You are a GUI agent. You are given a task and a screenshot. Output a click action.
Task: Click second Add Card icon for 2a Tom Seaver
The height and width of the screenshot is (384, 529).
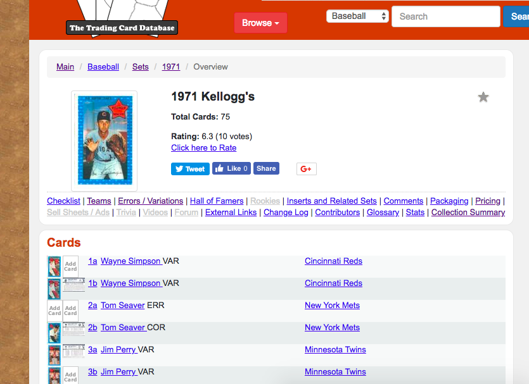coord(70,311)
